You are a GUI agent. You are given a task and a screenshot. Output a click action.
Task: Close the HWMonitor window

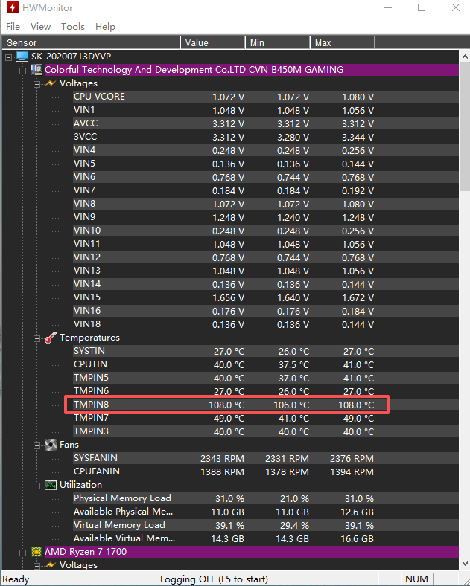tap(455, 8)
